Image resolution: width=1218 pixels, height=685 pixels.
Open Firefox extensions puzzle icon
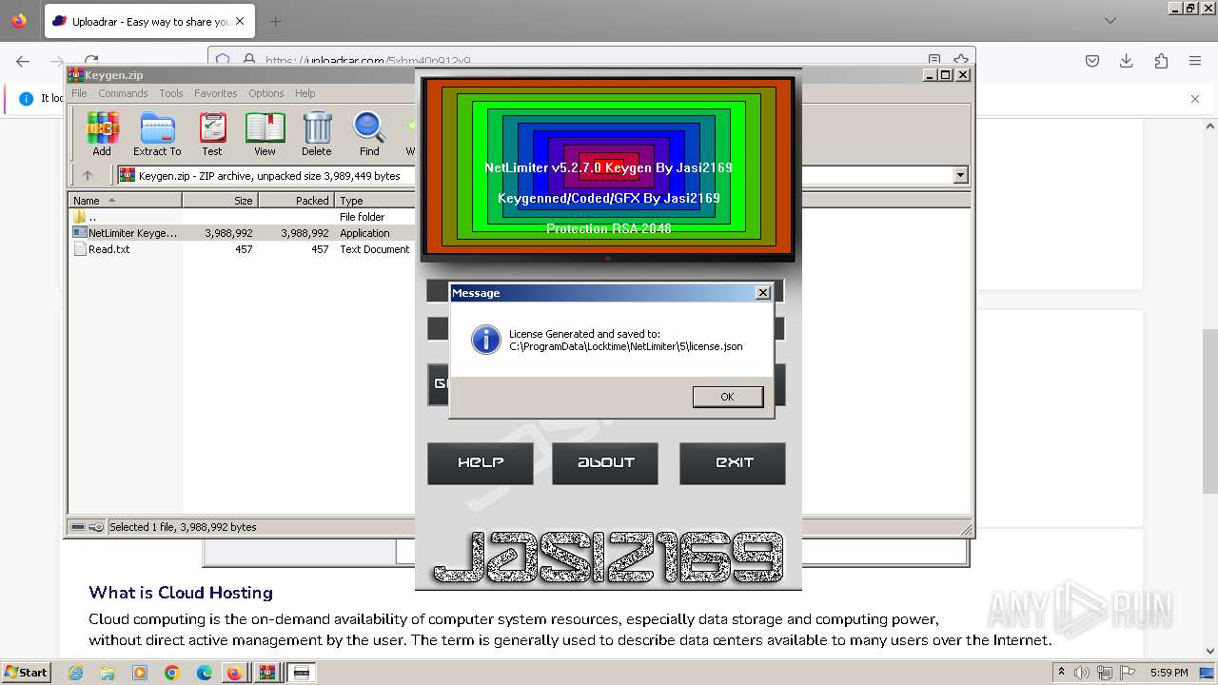click(x=1161, y=61)
